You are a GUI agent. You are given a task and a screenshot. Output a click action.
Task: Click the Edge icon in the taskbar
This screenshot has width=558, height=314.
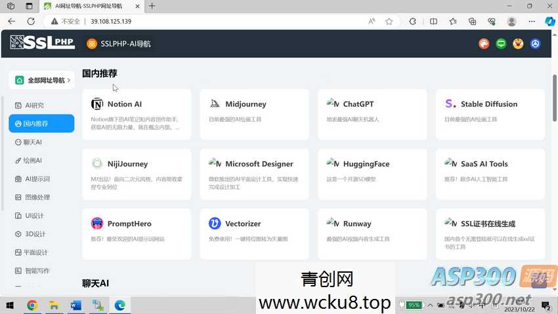click(x=120, y=305)
